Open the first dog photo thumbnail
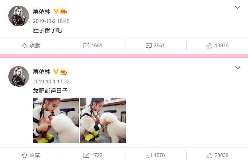 coord(56,120)
